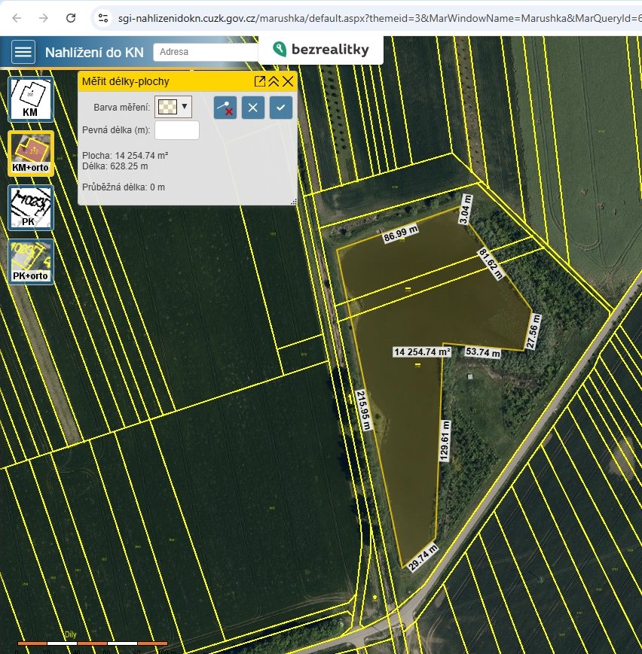Remove last measurement point
Image resolution: width=642 pixels, height=654 pixels.
225,107
